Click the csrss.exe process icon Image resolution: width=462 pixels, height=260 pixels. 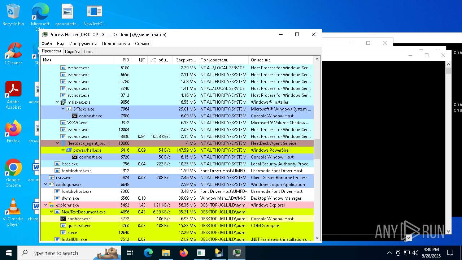(52, 178)
